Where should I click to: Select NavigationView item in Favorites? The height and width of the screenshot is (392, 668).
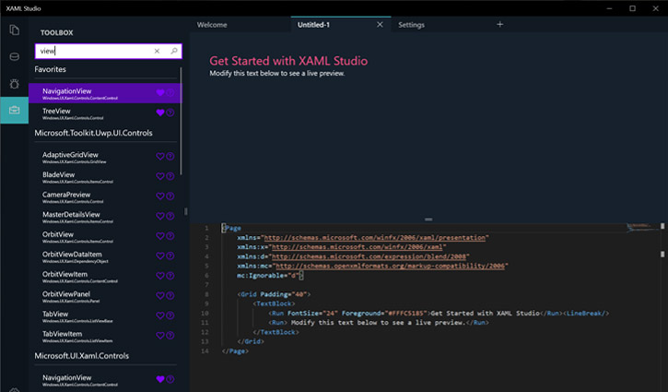(105, 93)
